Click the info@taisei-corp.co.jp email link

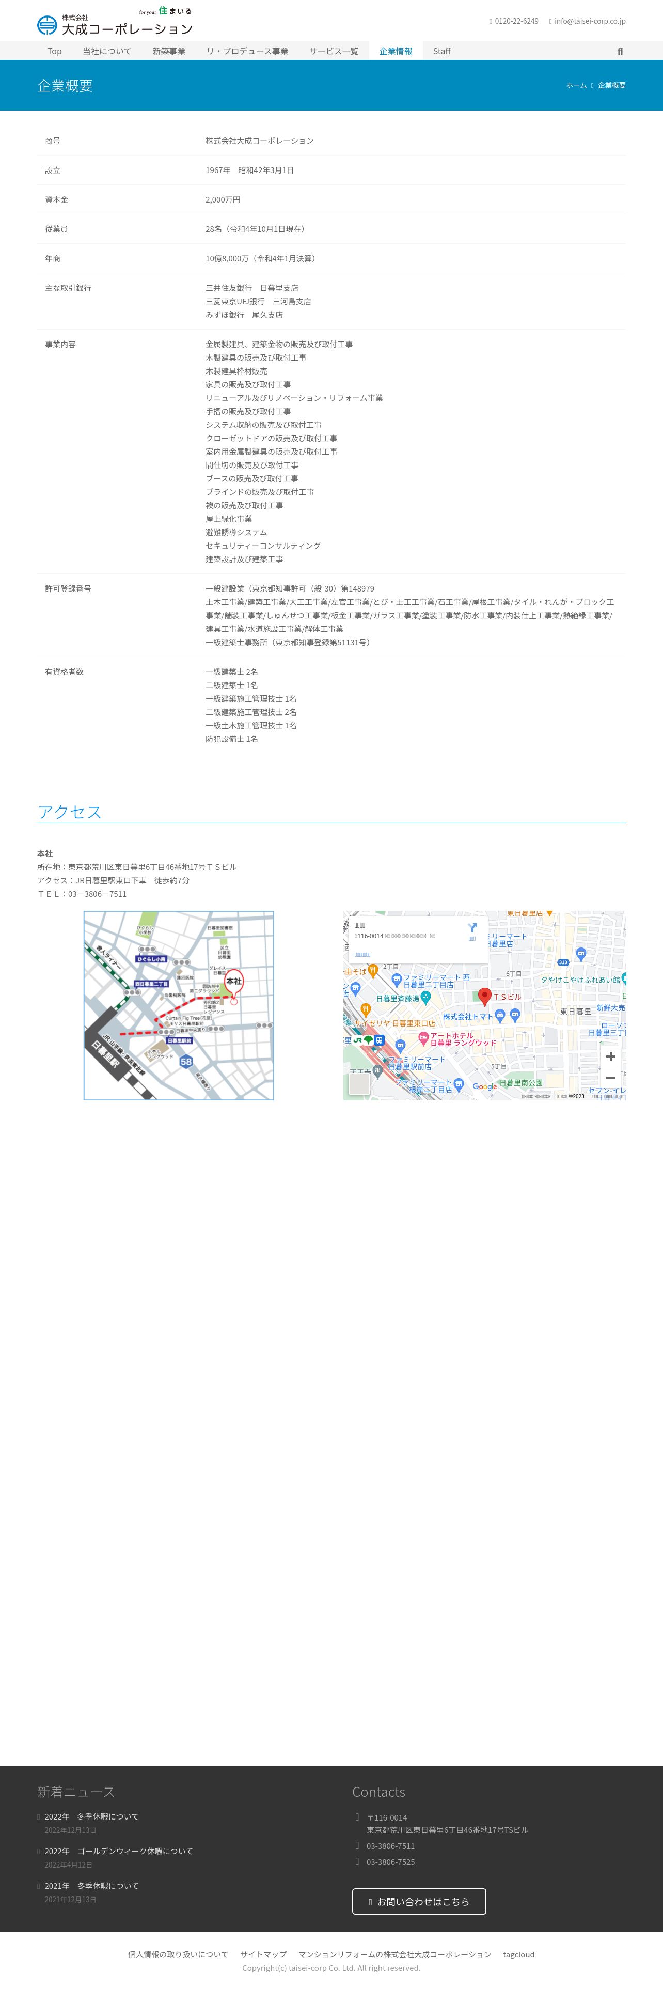(x=590, y=21)
